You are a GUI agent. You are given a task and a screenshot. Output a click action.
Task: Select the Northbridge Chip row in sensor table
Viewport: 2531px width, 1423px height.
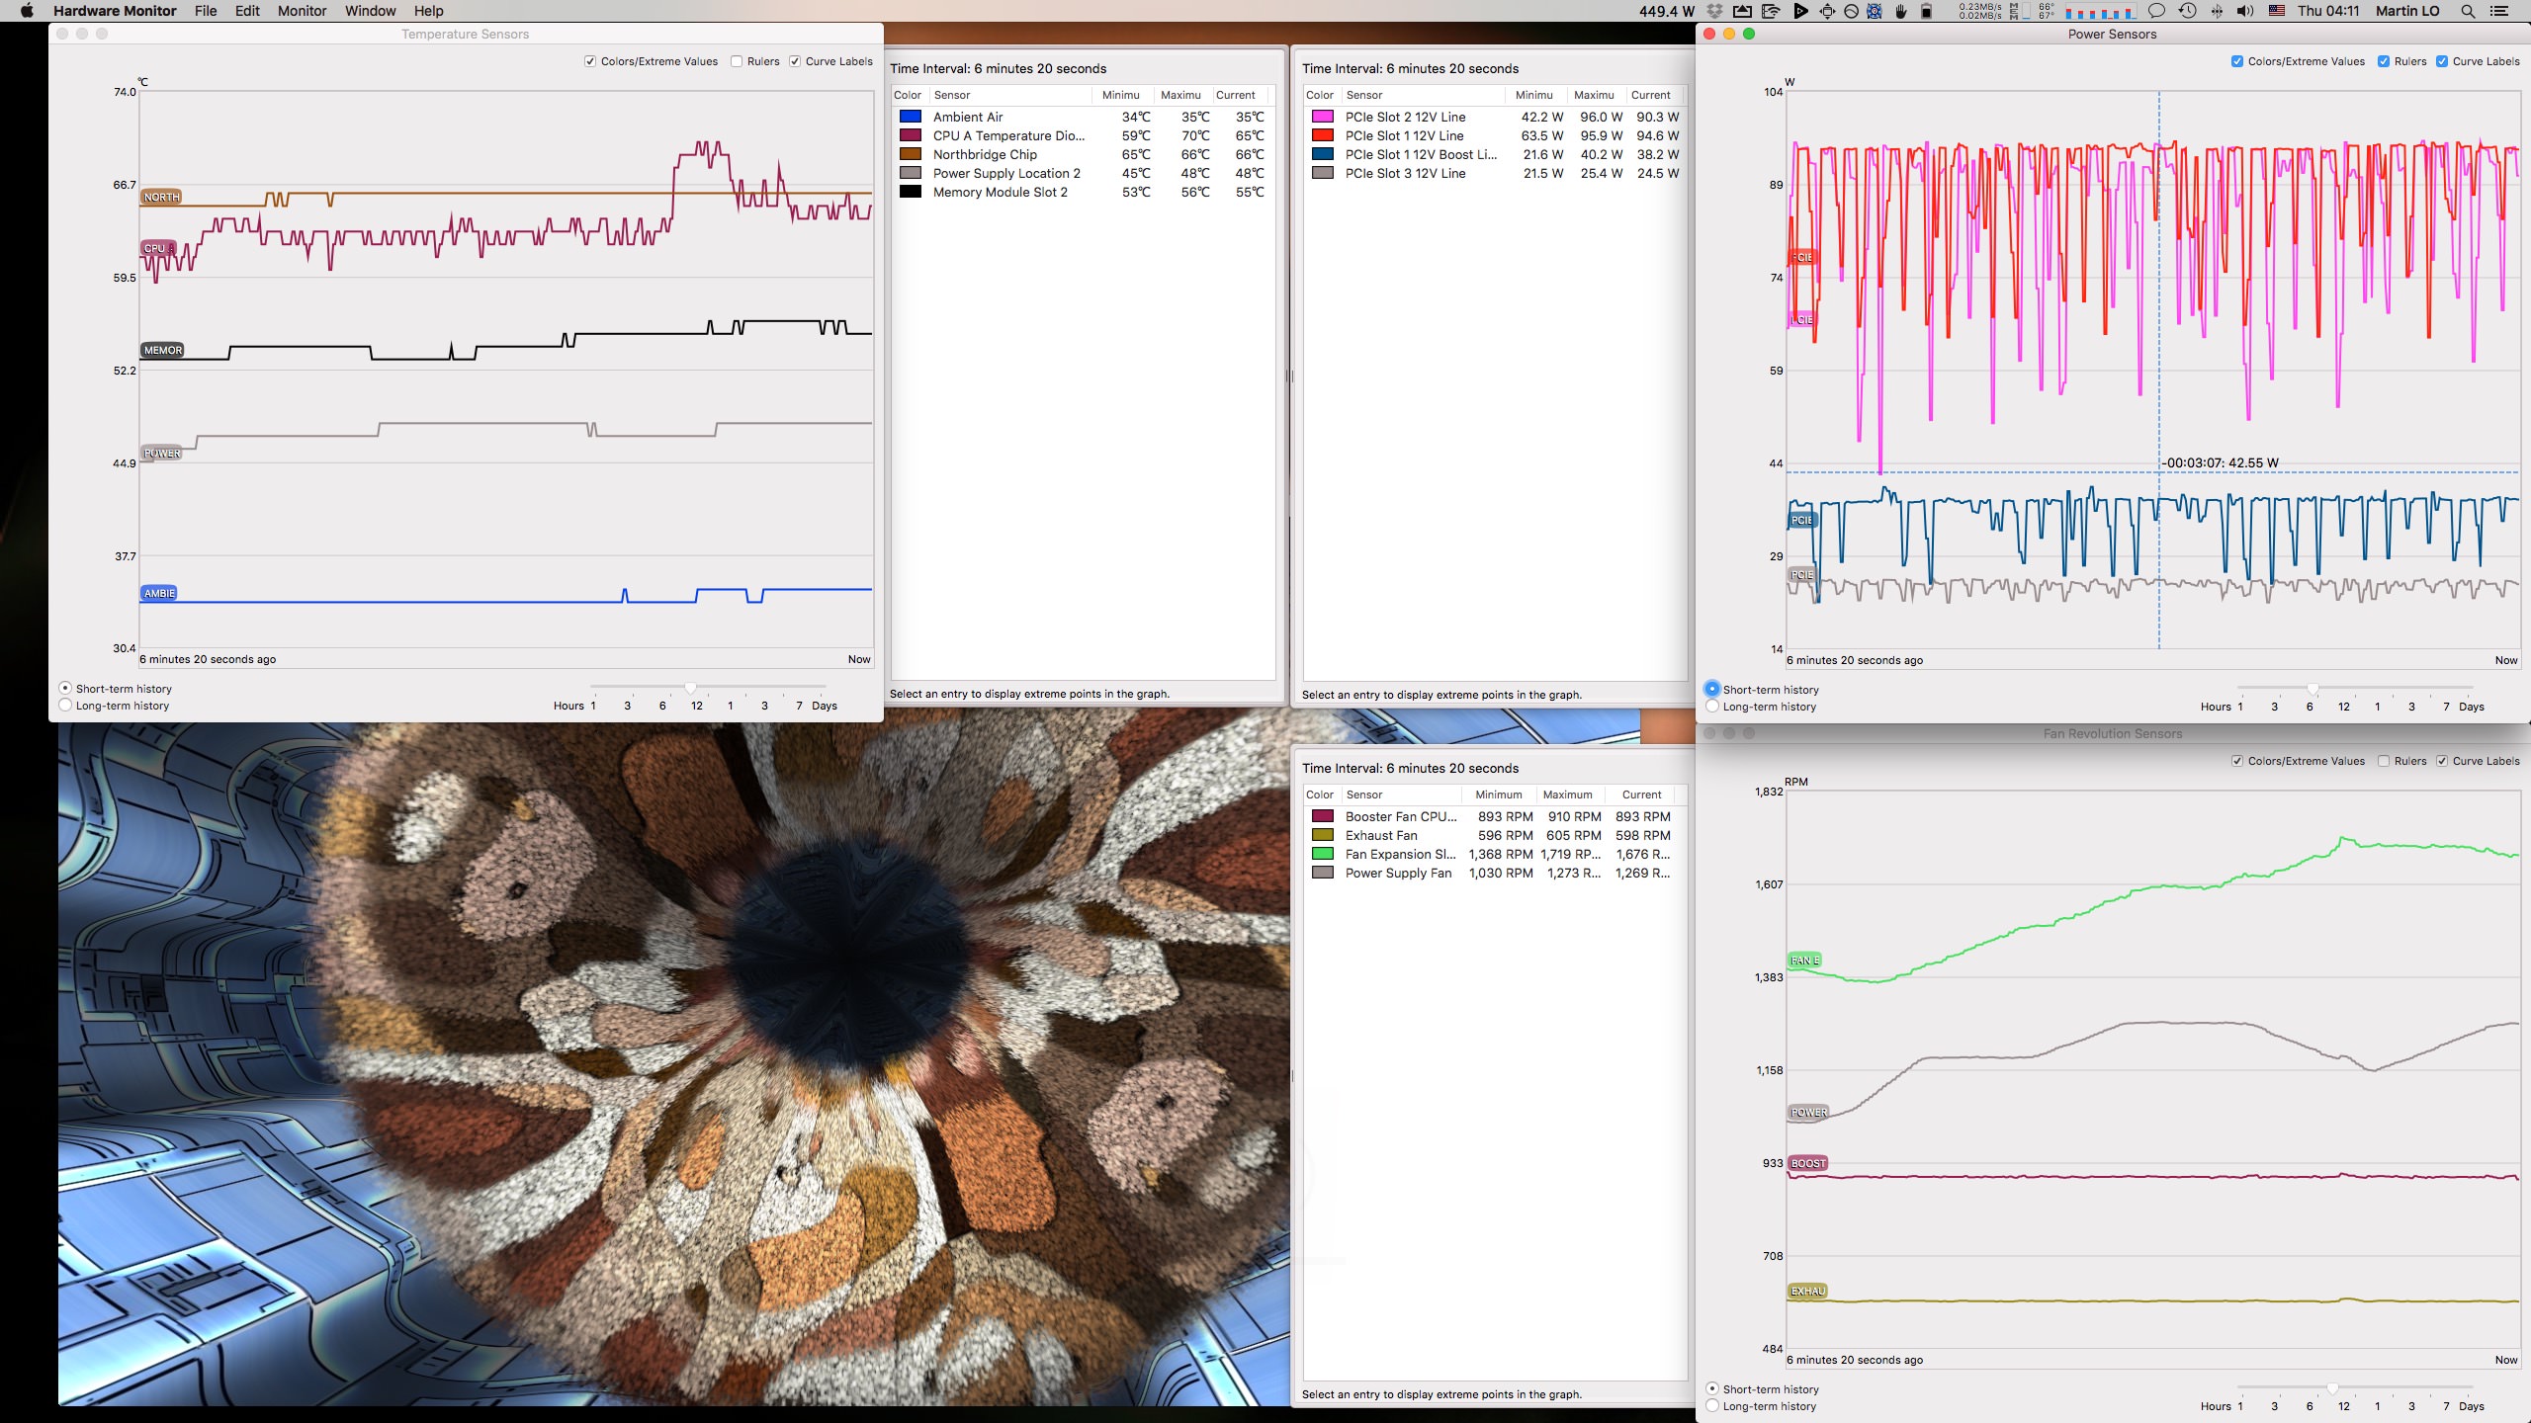click(x=985, y=154)
